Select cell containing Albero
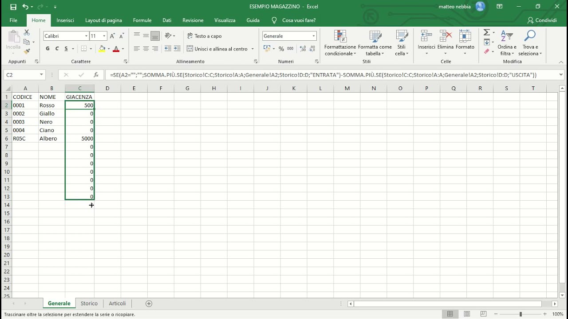The height and width of the screenshot is (319, 568). 52,139
